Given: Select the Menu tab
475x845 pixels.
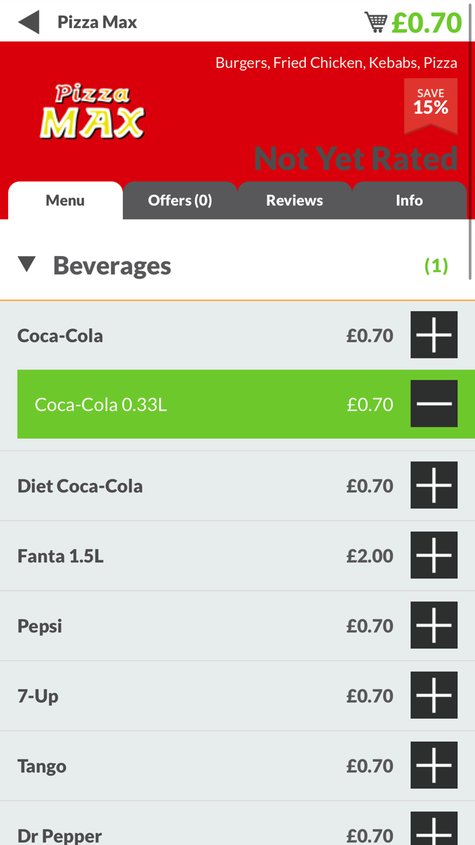Looking at the screenshot, I should coord(65,200).
